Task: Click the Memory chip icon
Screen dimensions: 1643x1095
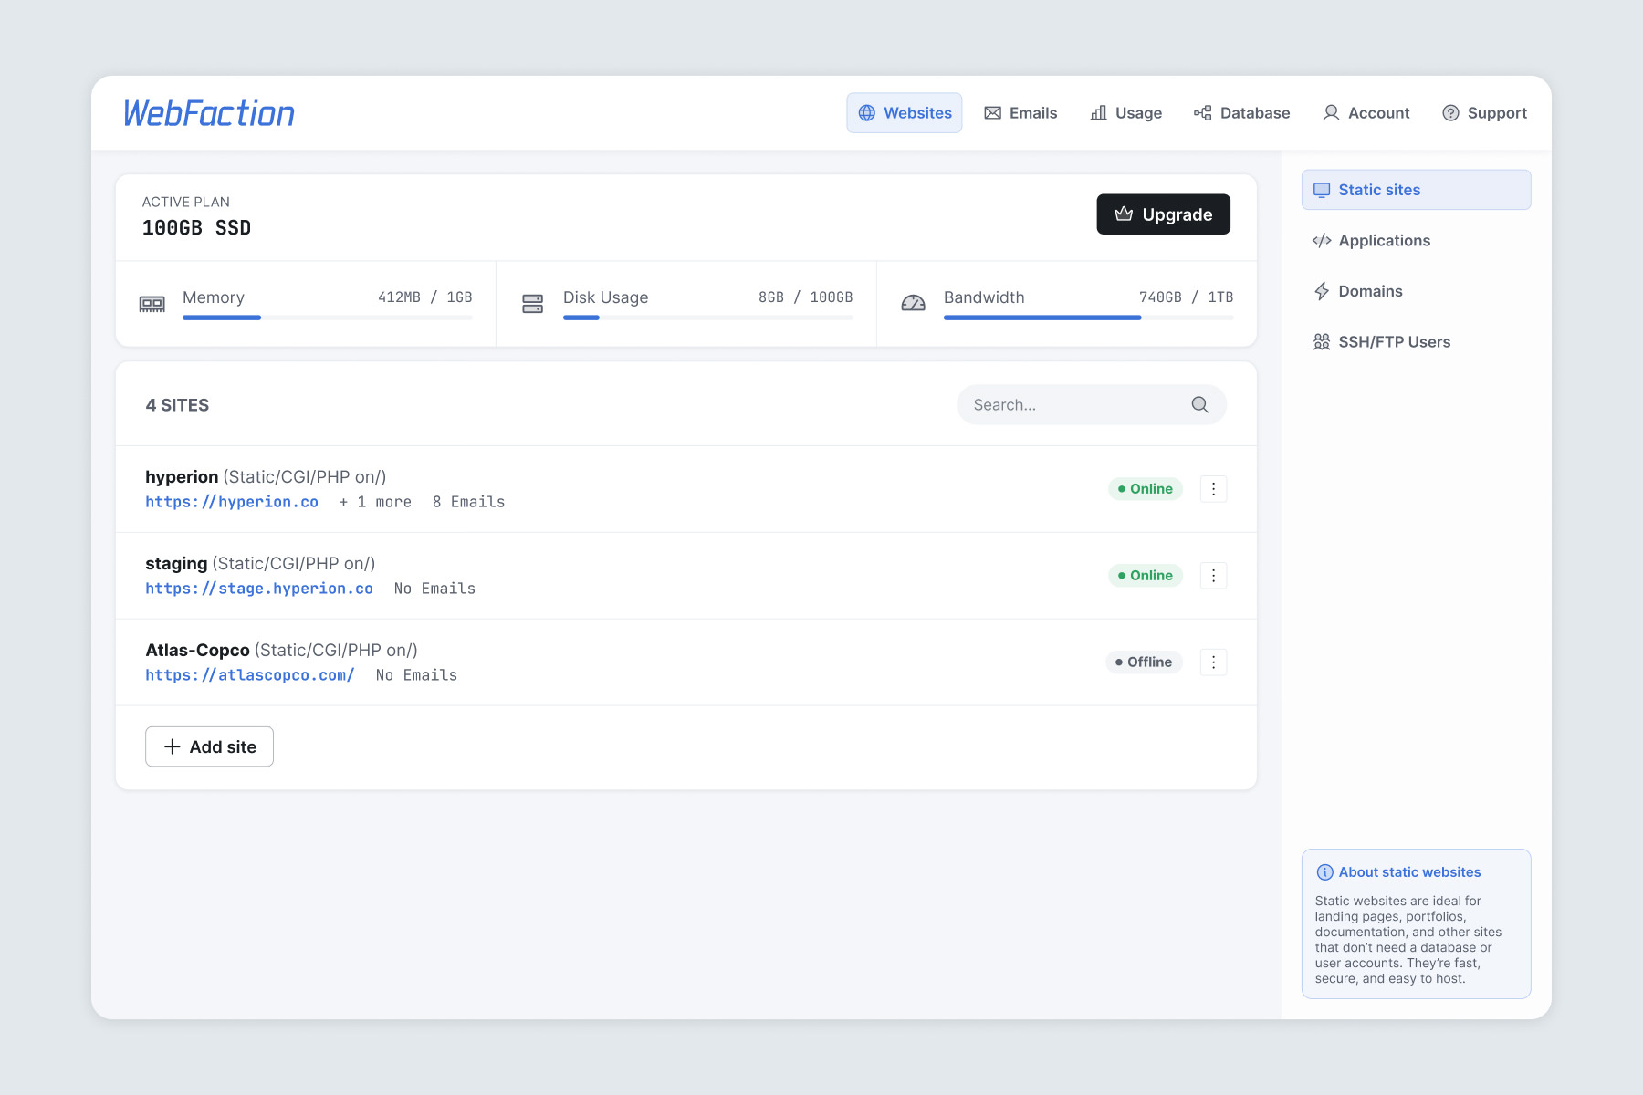Action: (152, 304)
